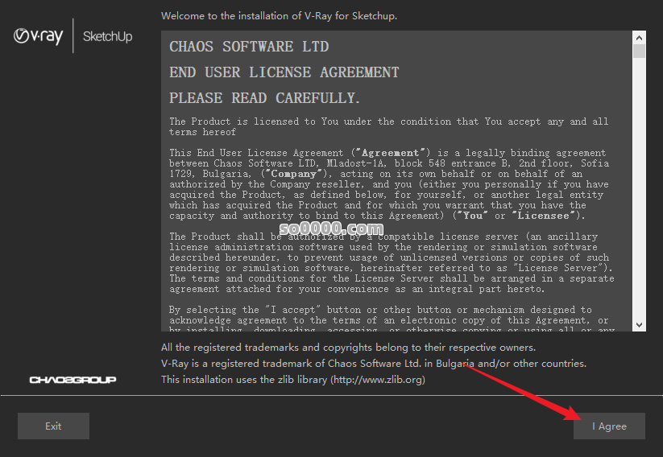Click the PLEASE READ CAREFULLY heading
Screen dimensions: 663x457
(264, 98)
